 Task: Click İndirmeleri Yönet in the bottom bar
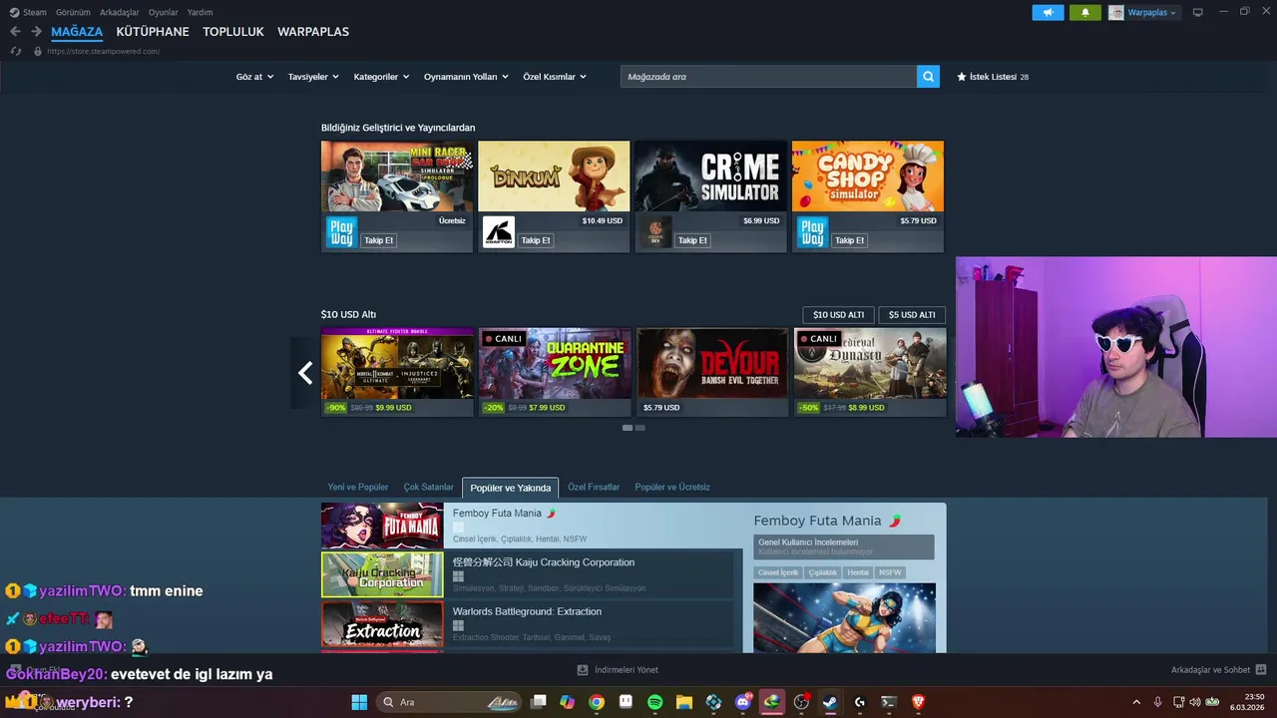click(626, 670)
